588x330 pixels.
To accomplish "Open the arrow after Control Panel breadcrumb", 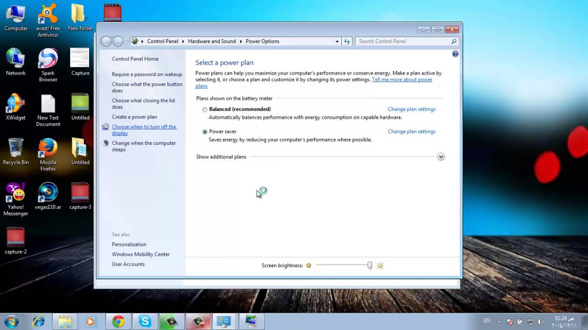I will [x=183, y=41].
